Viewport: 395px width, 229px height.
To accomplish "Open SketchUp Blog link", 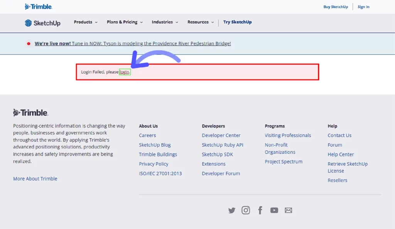I will pos(155,145).
